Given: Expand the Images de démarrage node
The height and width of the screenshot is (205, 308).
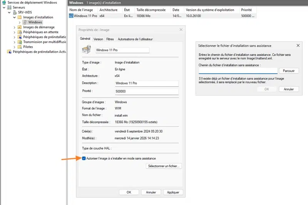Looking at the screenshot, I should (15, 27).
